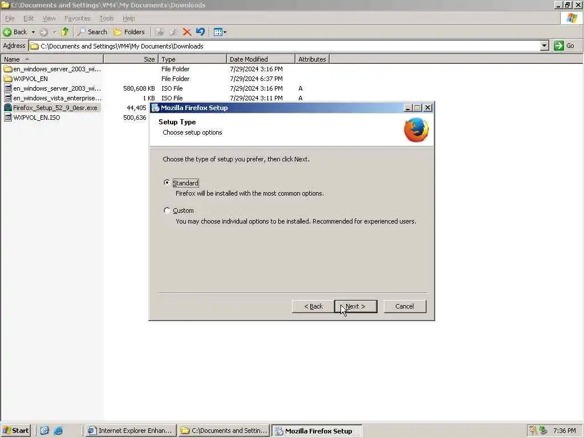Select the WXPVOL_EN folder icon
584x438 pixels.
tap(8, 79)
